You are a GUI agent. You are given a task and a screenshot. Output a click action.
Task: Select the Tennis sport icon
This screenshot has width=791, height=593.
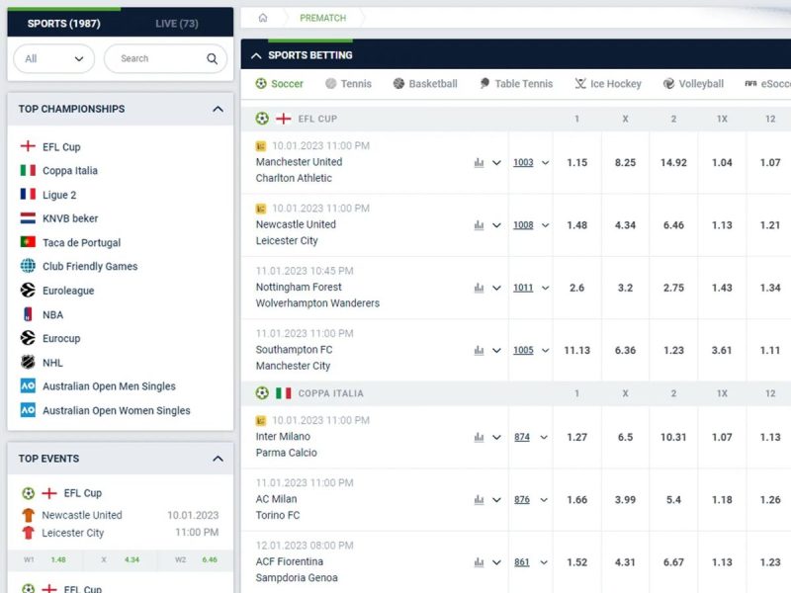point(331,84)
